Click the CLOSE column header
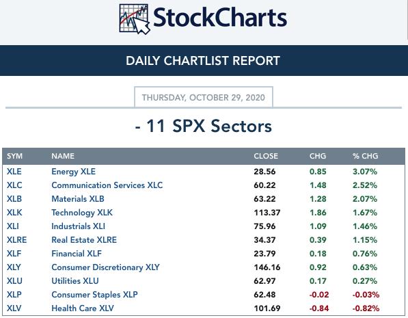The image size is (408, 318). point(266,156)
